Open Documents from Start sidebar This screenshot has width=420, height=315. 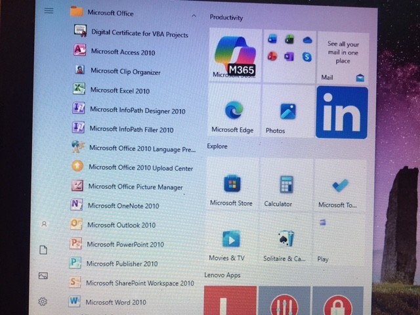point(43,250)
